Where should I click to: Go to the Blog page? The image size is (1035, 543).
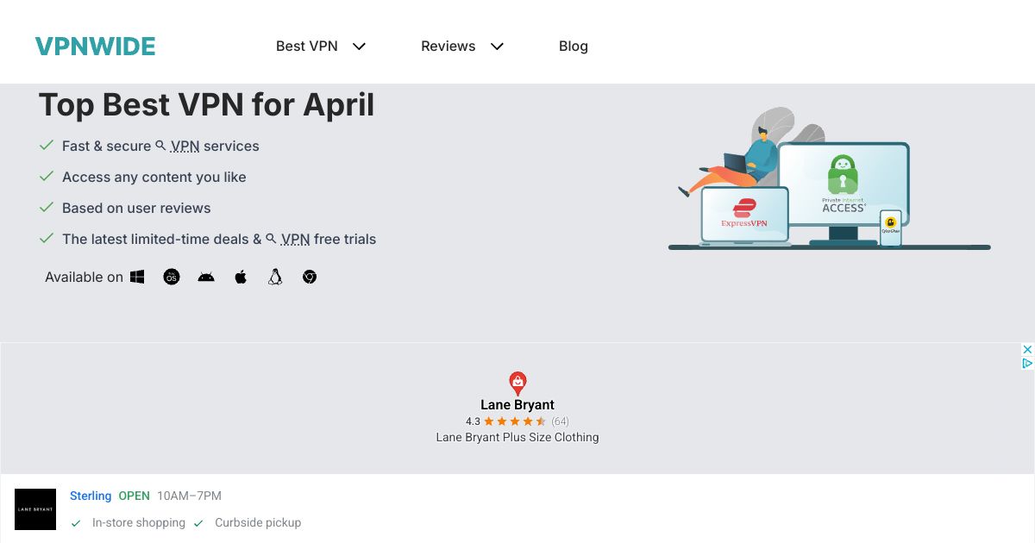click(x=574, y=47)
